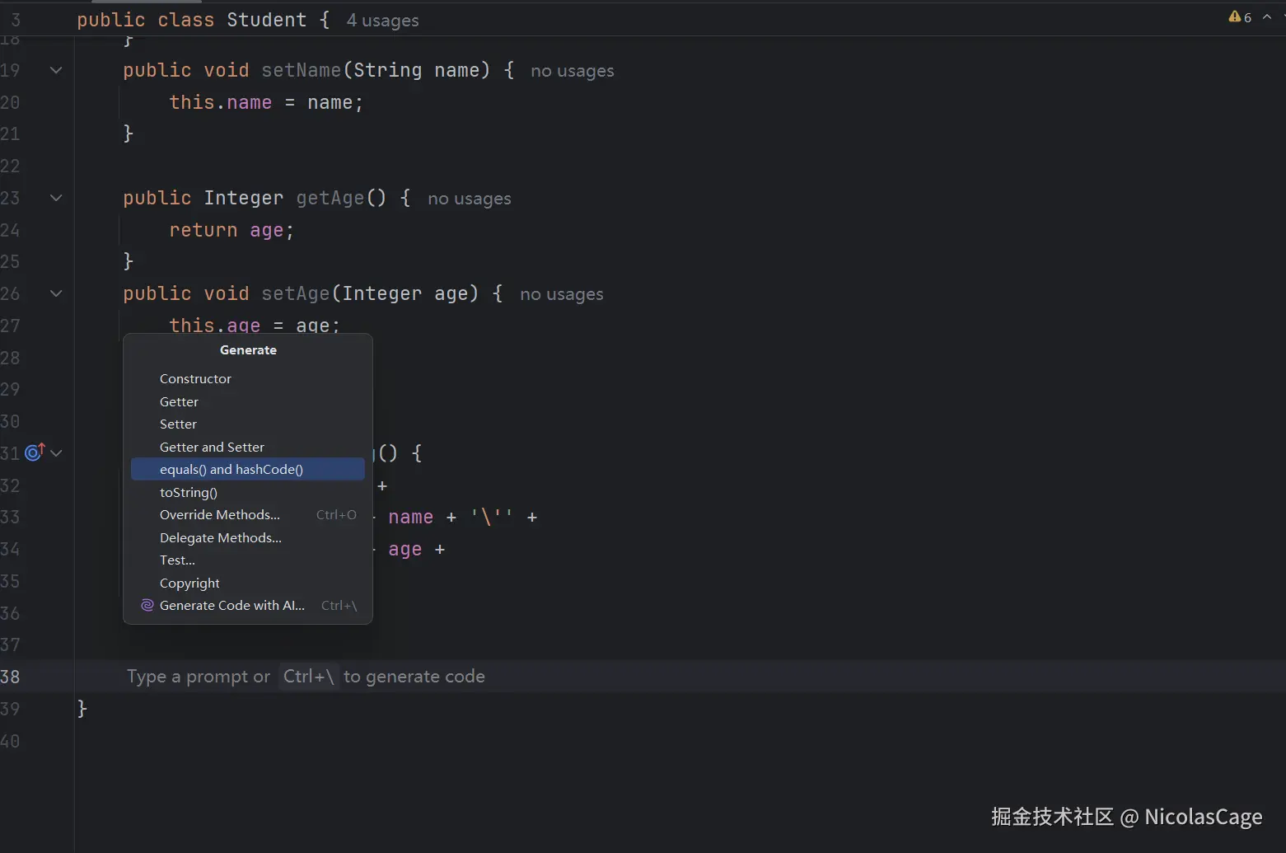Open the warnings indicator showing 6 problems
Screen dimensions: 1286x853
[x=1240, y=17]
